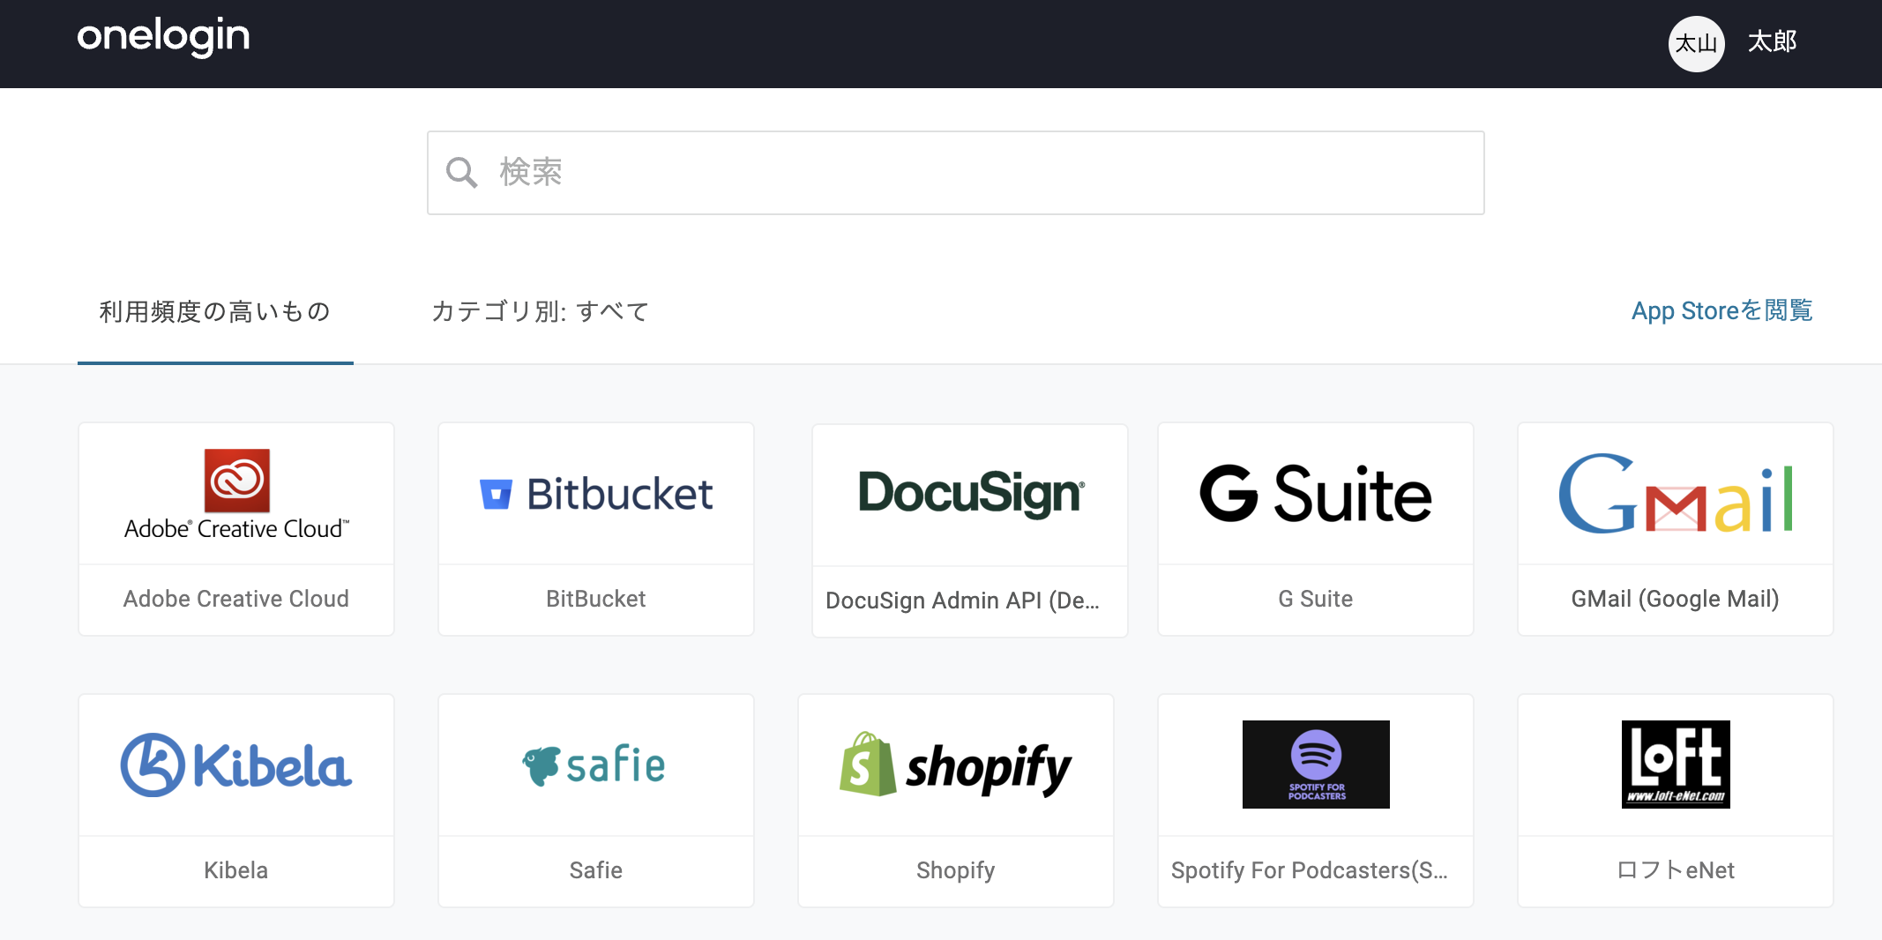
Task: Open the DocuSign logo tile
Action: coord(970,494)
